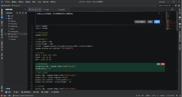The width and height of the screenshot is (182, 97).
Task: Click 补充生成提示 button in AI popup
Action: pos(140,22)
